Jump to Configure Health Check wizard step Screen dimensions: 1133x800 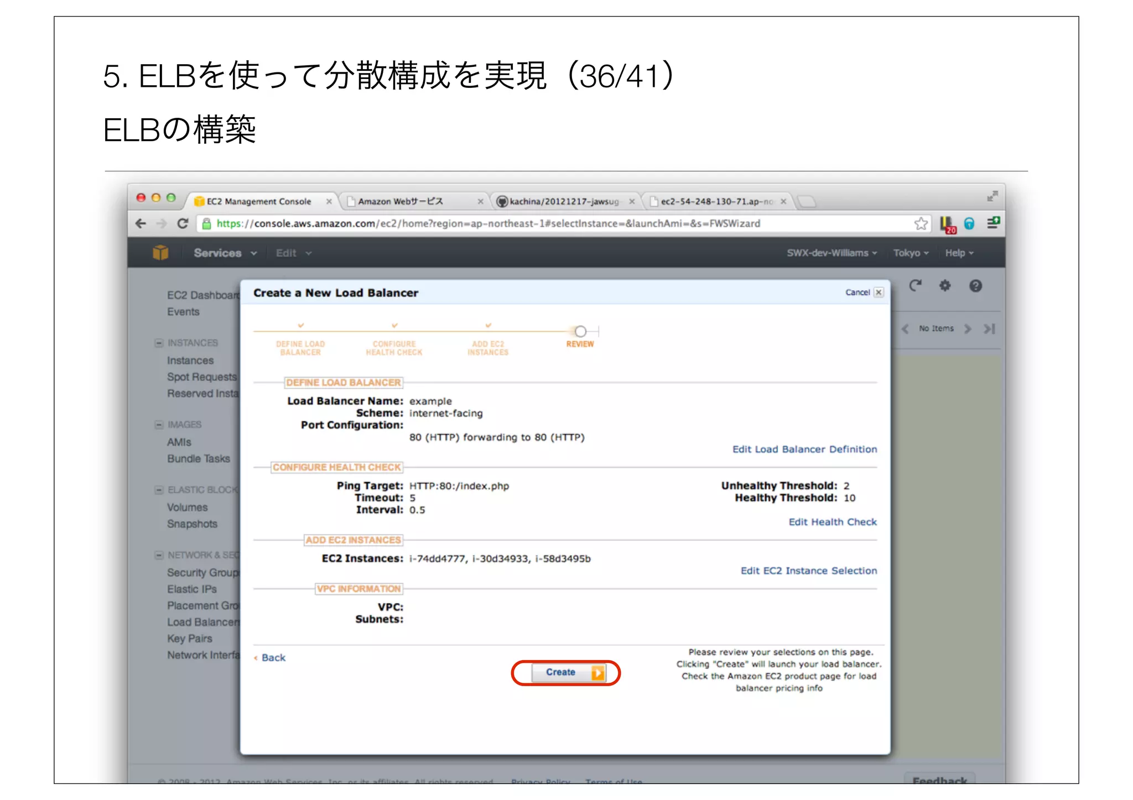point(394,347)
